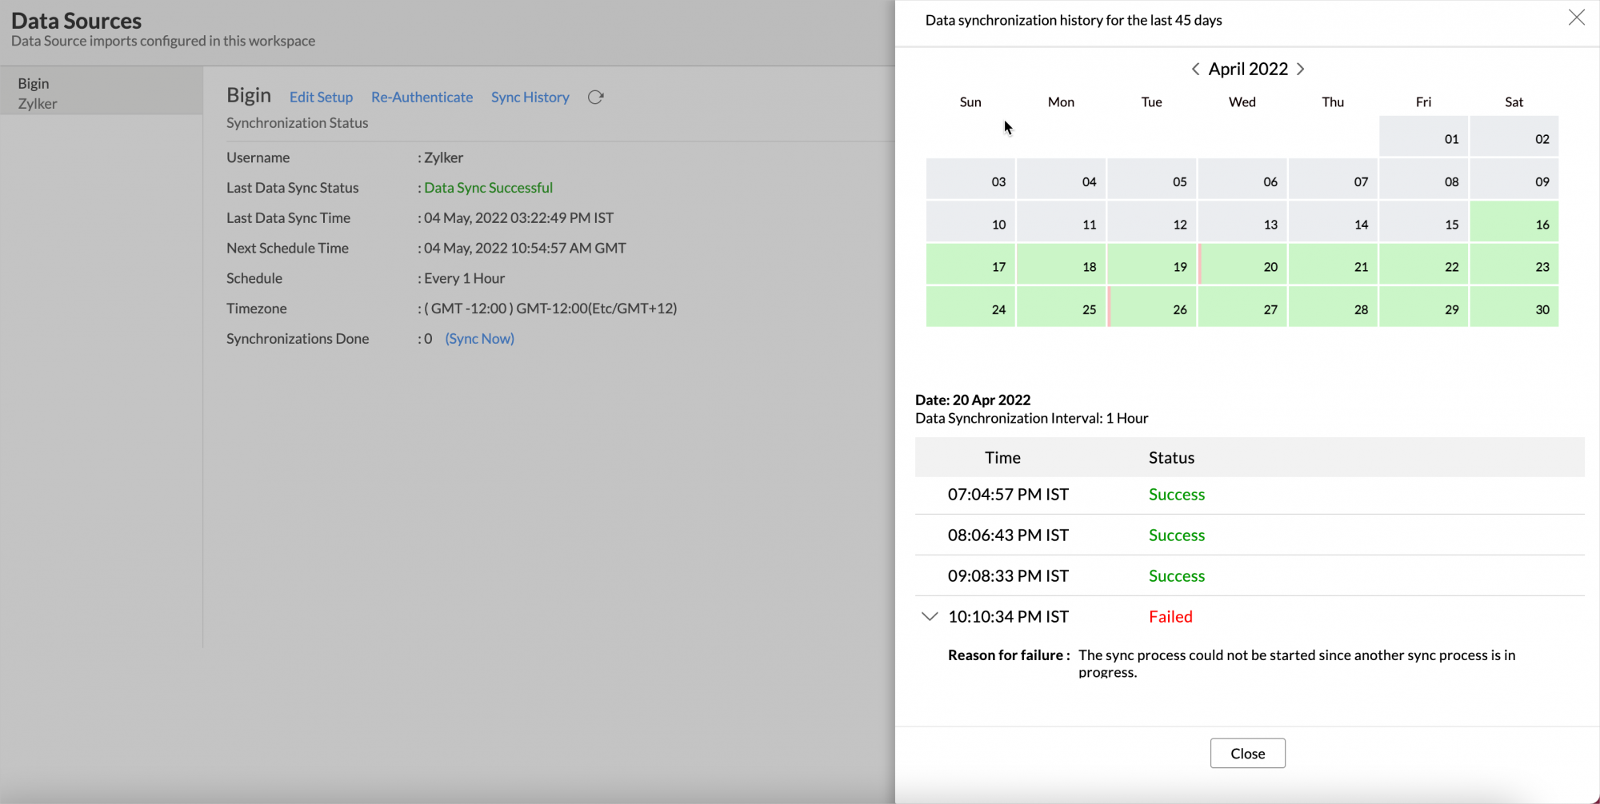Image resolution: width=1600 pixels, height=804 pixels.
Task: Select April 01 on the calendar
Action: pos(1424,137)
